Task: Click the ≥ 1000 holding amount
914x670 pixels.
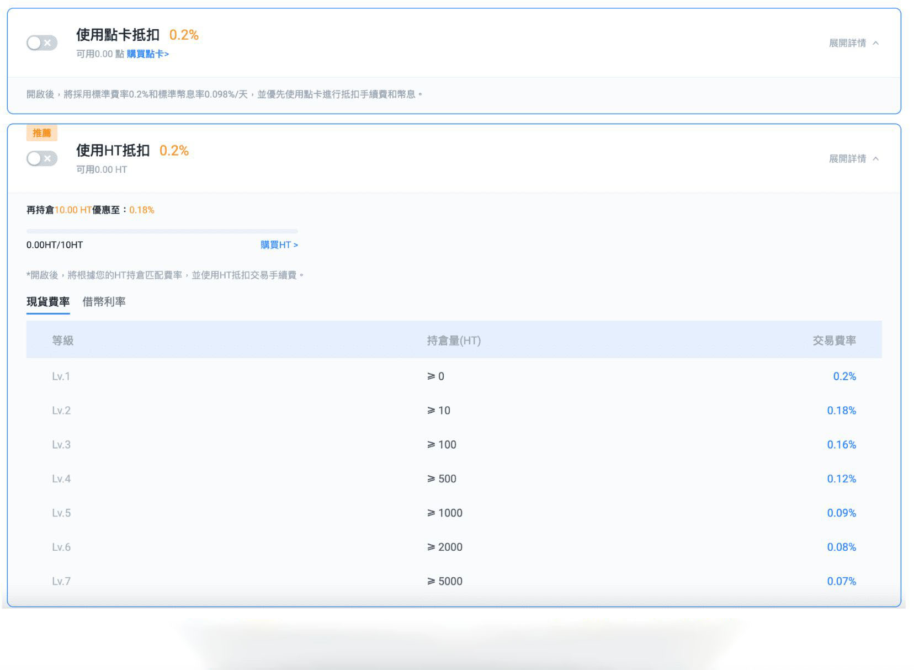Action: pos(445,513)
